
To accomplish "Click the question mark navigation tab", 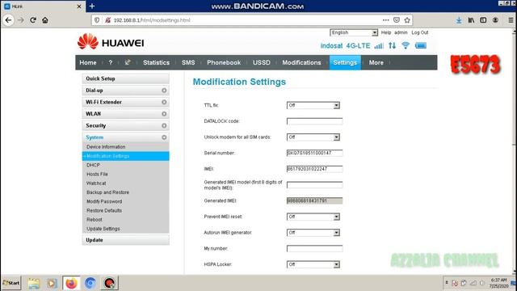I will point(111,62).
